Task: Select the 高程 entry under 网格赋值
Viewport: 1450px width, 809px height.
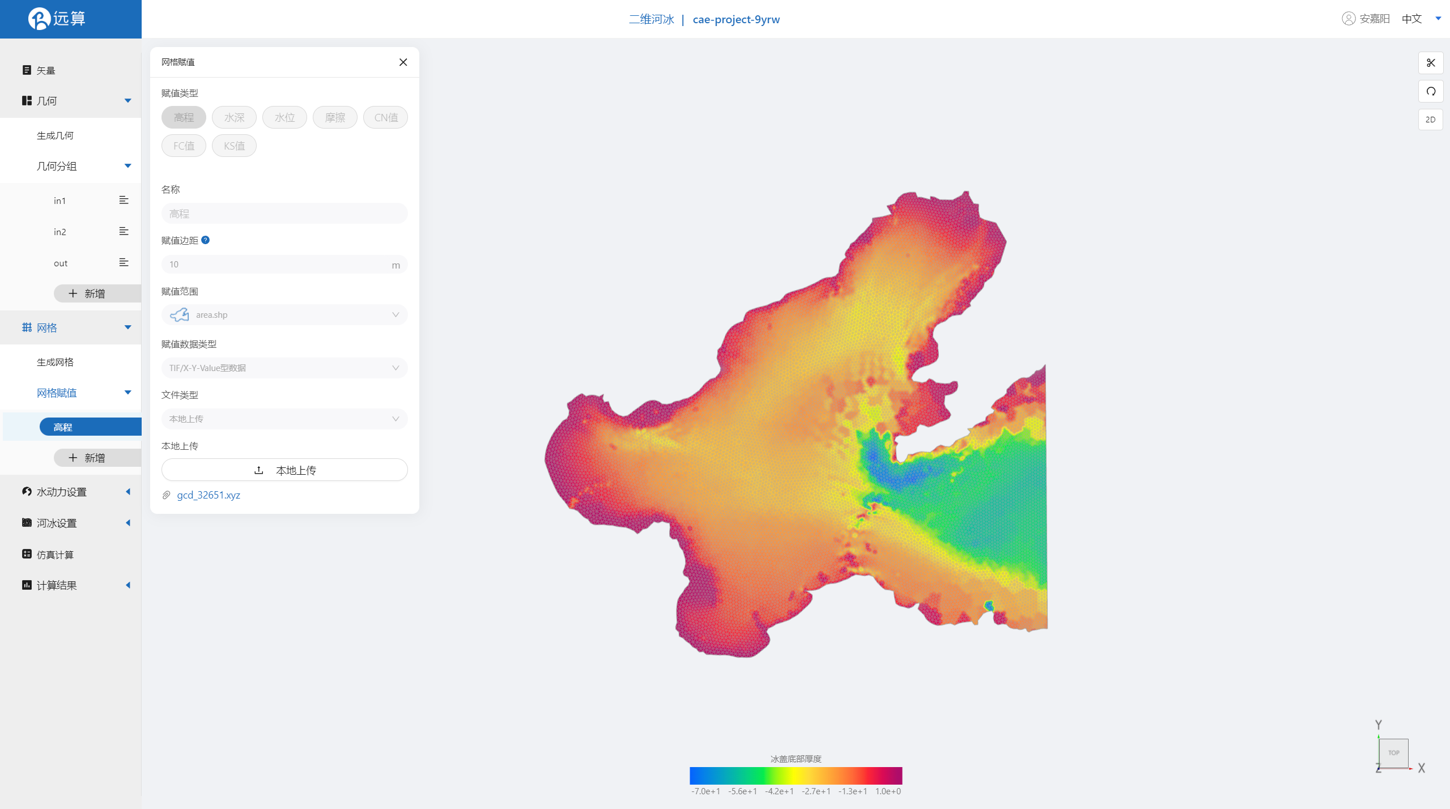Action: 91,427
